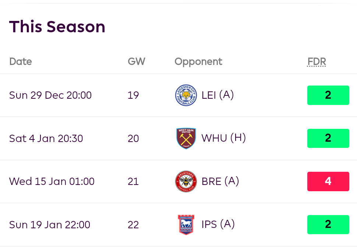This screenshot has height=247, width=357.
Task: Click green FDR 2 badge for Leicester
Action: coord(328,95)
